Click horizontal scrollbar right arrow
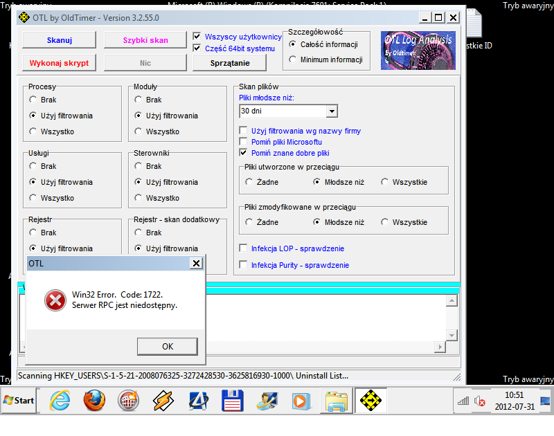This screenshot has height=436, width=554. point(440,347)
